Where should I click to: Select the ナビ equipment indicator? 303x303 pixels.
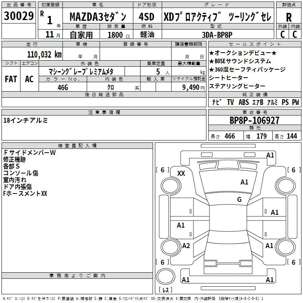pyautogui.click(x=217, y=102)
